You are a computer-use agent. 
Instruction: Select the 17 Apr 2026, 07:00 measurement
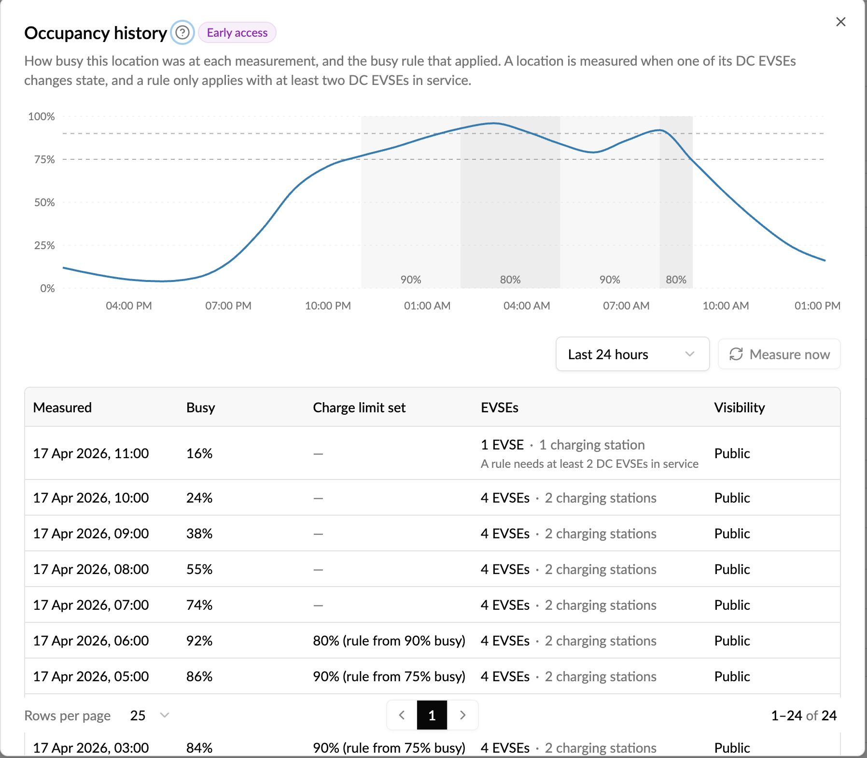(x=433, y=605)
